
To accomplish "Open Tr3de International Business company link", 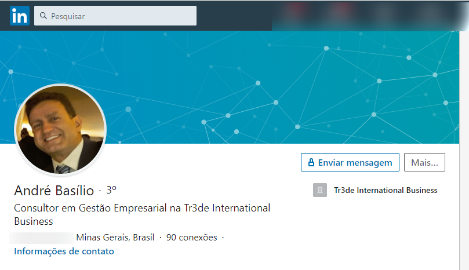I will [x=386, y=190].
